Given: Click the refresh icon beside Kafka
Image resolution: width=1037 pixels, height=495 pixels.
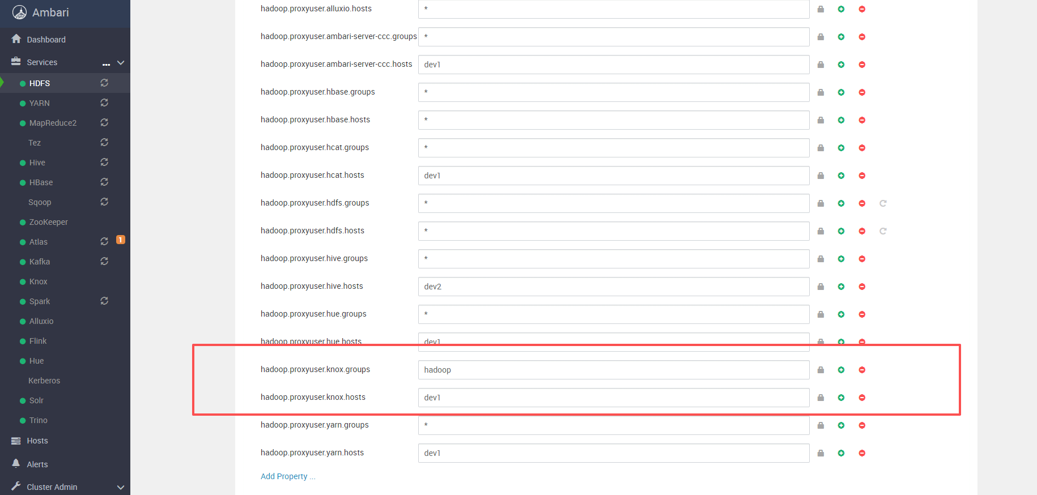Looking at the screenshot, I should click(104, 262).
